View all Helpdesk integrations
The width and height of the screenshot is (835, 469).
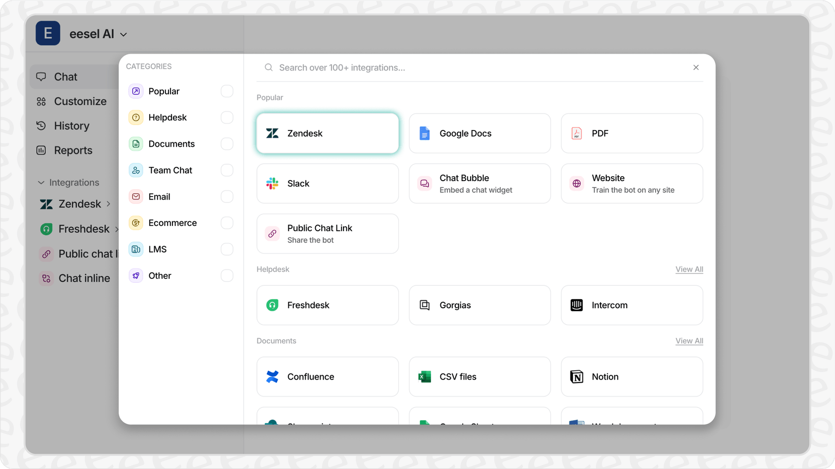pyautogui.click(x=689, y=269)
